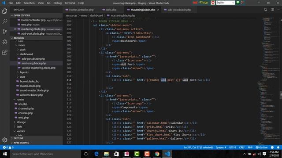Click Go Live in status bar
The width and height of the screenshot is (282, 158).
(x=262, y=147)
